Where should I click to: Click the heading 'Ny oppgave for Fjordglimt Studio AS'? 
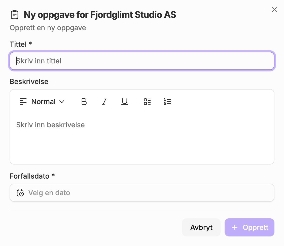(100, 15)
